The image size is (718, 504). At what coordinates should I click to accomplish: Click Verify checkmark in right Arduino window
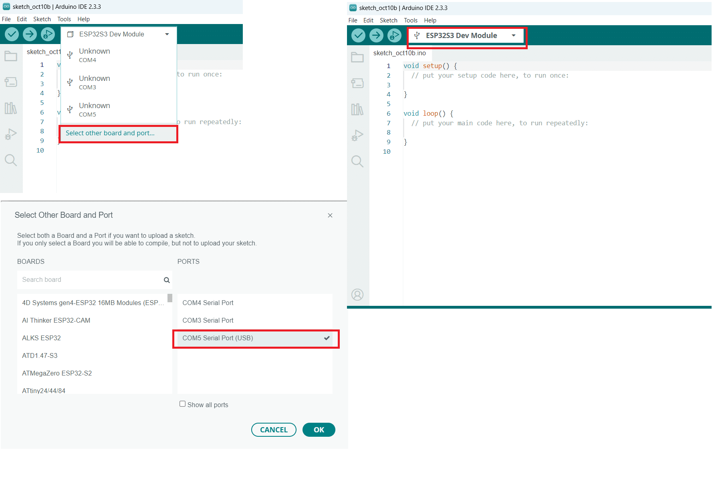[x=358, y=36]
